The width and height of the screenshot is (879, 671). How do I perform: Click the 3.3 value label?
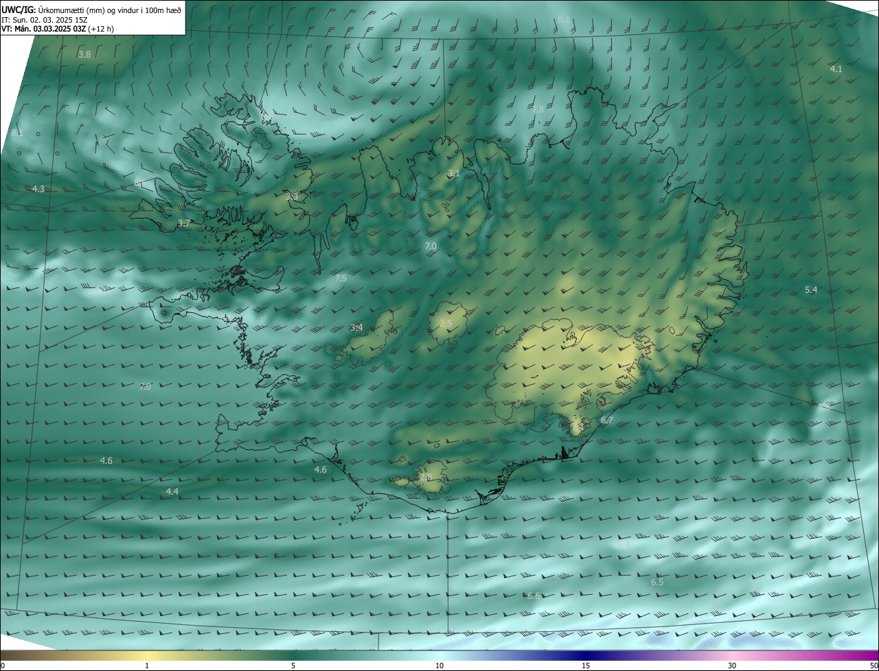292,196
